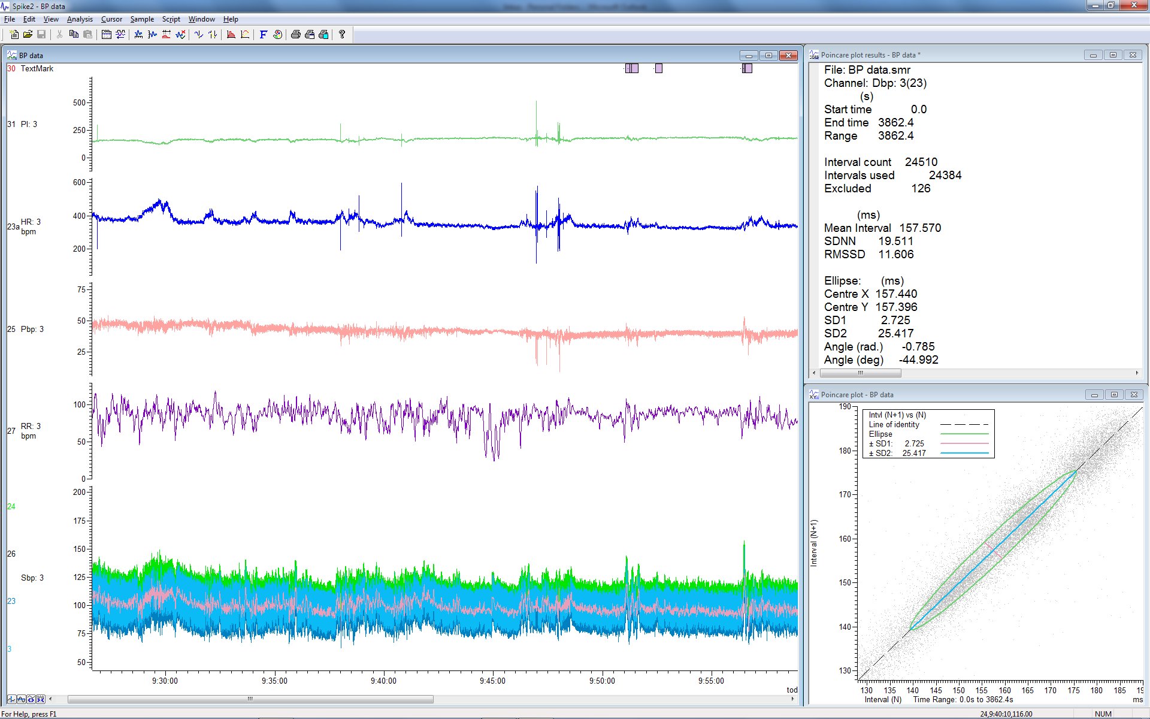1150x719 pixels.
Task: Click the vertical cursor toolbar icon
Action: pyautogui.click(x=199, y=34)
